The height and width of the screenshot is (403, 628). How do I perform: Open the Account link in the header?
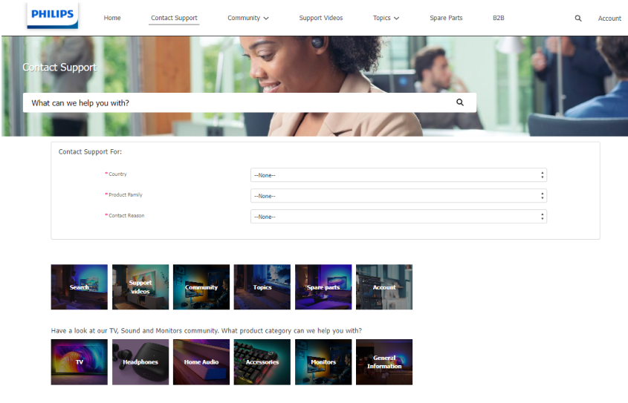point(609,19)
